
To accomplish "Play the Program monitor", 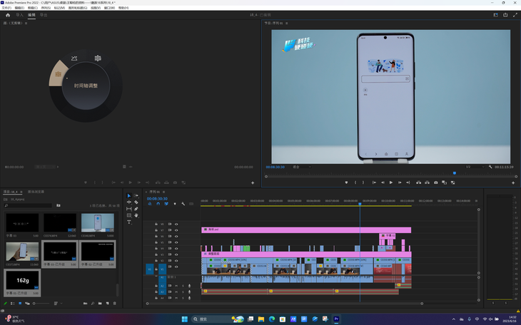I will pyautogui.click(x=391, y=182).
